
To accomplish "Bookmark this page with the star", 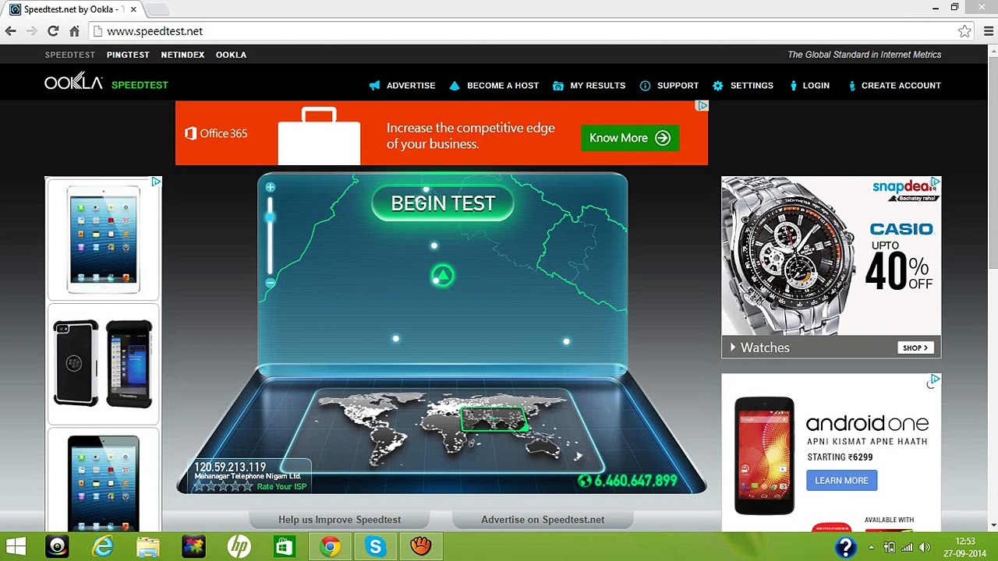I will 964,31.
